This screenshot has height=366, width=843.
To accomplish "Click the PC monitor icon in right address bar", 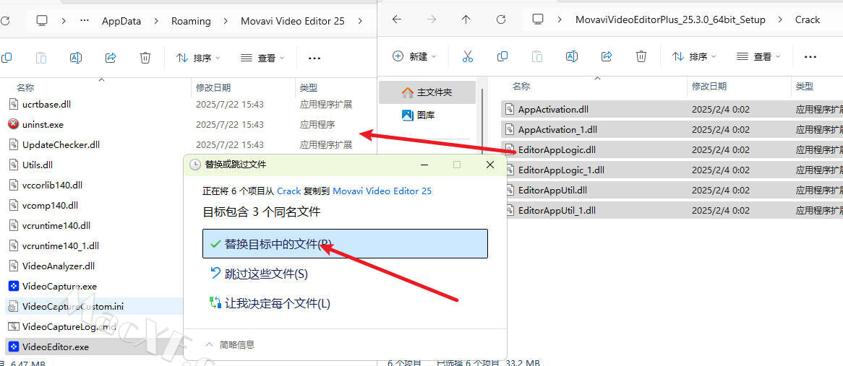I will (538, 20).
